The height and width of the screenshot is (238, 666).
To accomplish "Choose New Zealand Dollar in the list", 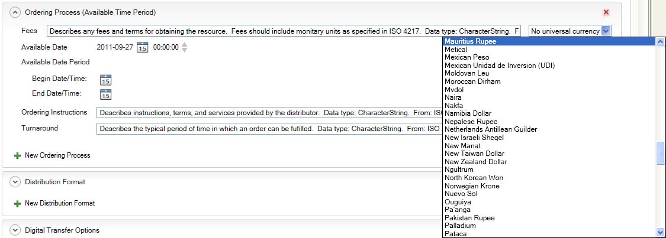I will (x=475, y=162).
